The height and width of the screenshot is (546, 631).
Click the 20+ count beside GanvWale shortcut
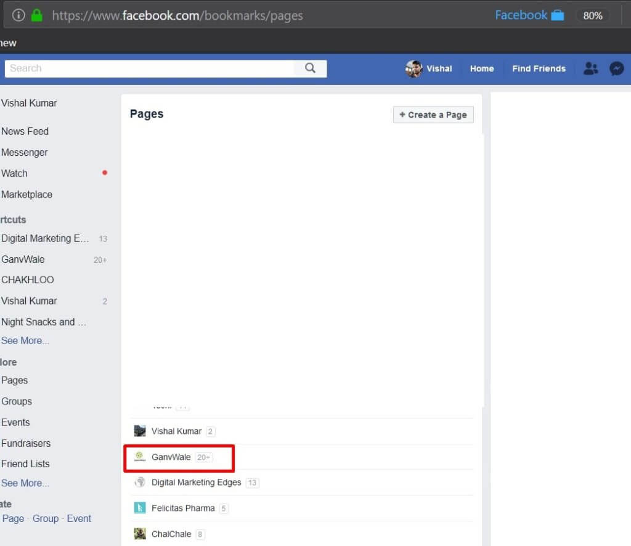click(x=100, y=260)
